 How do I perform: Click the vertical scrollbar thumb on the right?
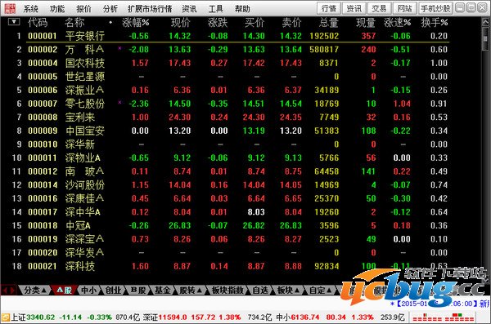[x=485, y=39]
